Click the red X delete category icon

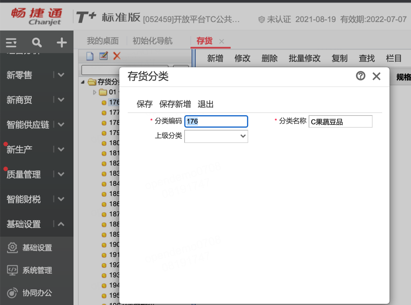pos(117,56)
